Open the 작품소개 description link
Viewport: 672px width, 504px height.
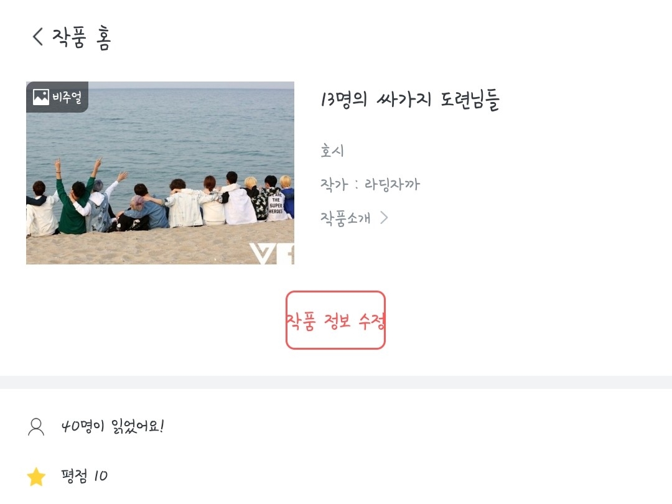pyautogui.click(x=345, y=218)
